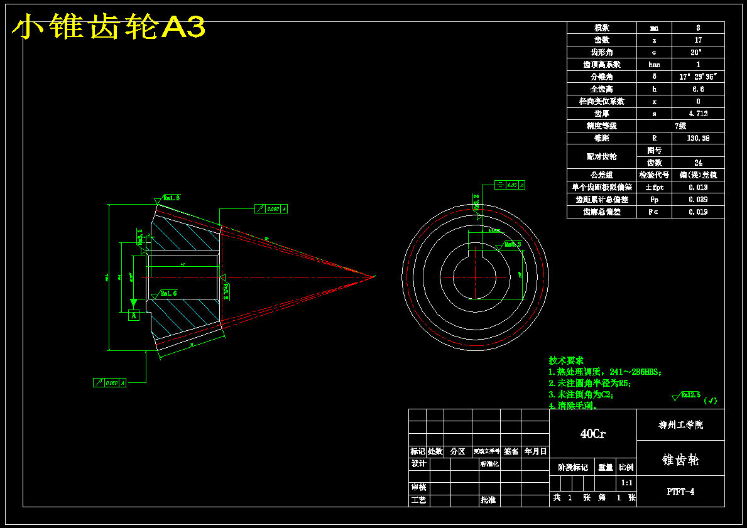This screenshot has width=747, height=528.
Task: Click the '齿距累计总偏差' row label
Action: coord(602,200)
